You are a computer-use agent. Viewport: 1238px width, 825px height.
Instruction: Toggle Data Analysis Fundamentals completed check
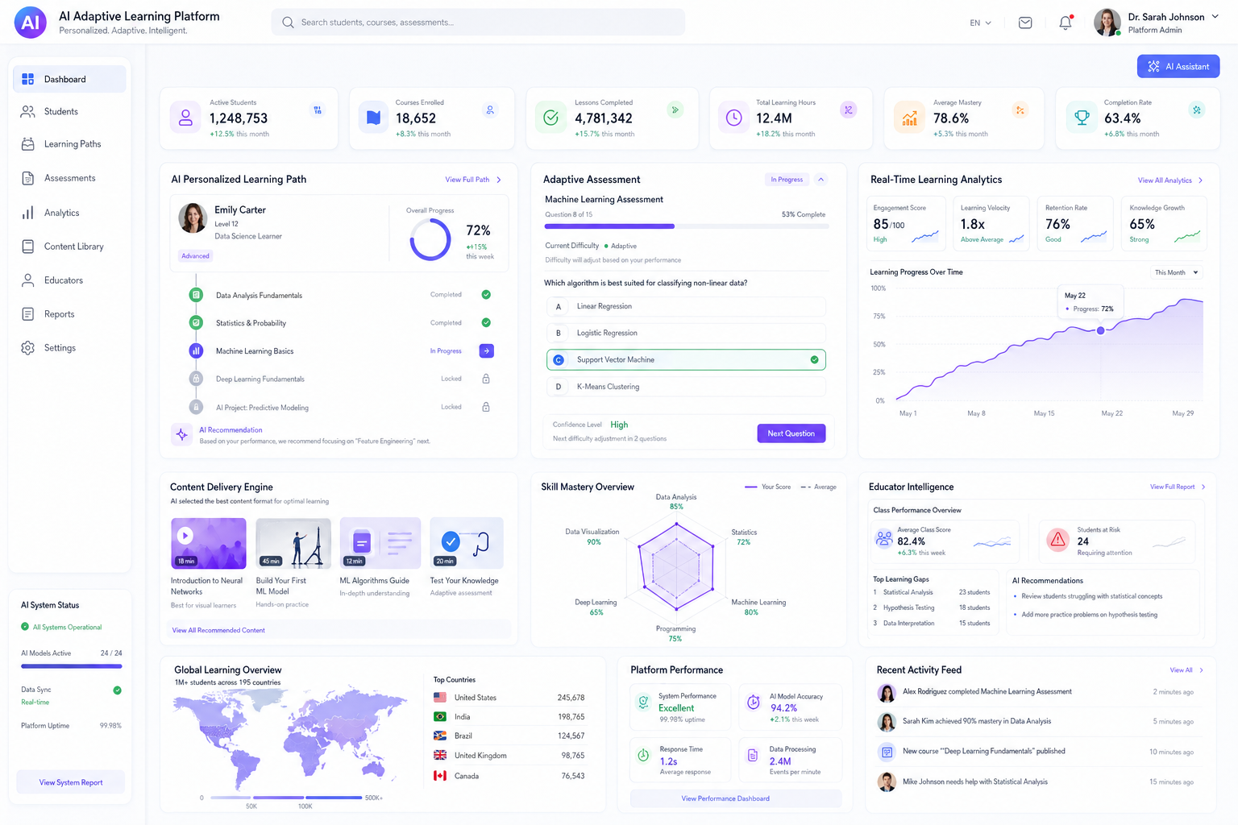click(486, 295)
